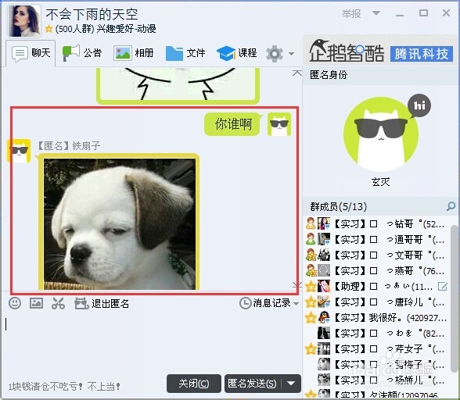Click the 关闭(C) close button
Viewport: 460px width, 400px height.
click(x=194, y=384)
